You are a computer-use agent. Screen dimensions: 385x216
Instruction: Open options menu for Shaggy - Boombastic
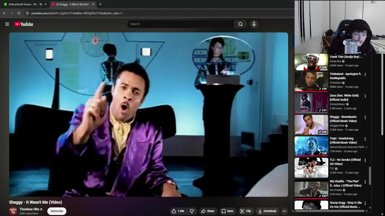(365, 117)
